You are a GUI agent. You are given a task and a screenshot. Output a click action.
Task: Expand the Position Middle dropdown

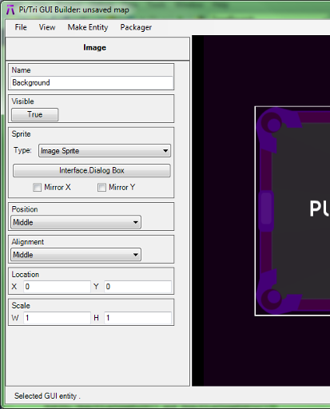76,222
